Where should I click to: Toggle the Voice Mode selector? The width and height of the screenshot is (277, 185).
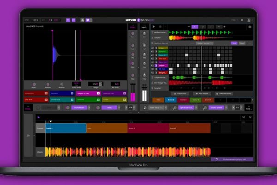(x=77, y=84)
